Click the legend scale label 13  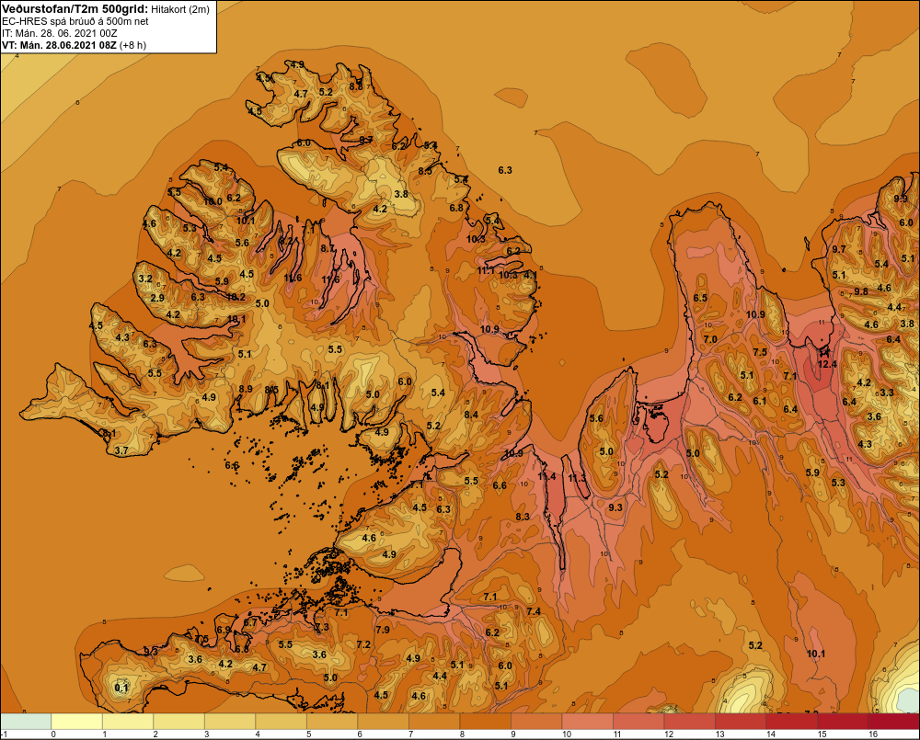pos(720,734)
